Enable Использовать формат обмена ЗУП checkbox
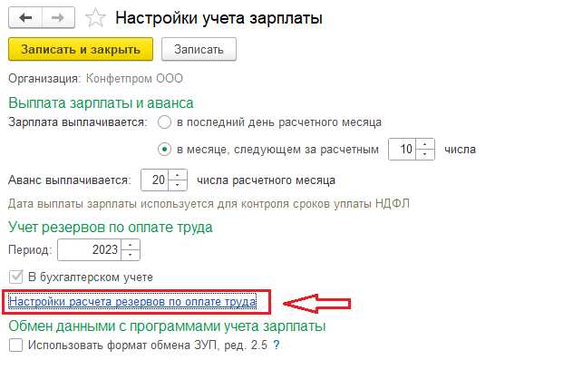Viewport: 573px width, 389px height. click(15, 345)
